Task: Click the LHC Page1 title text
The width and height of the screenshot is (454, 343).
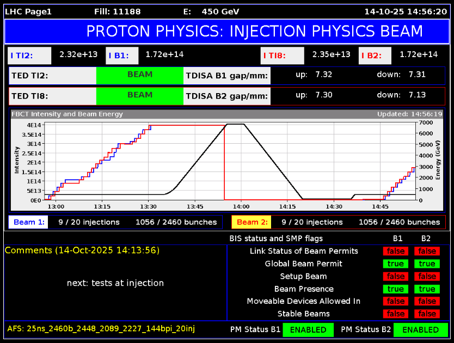Action: (28, 11)
